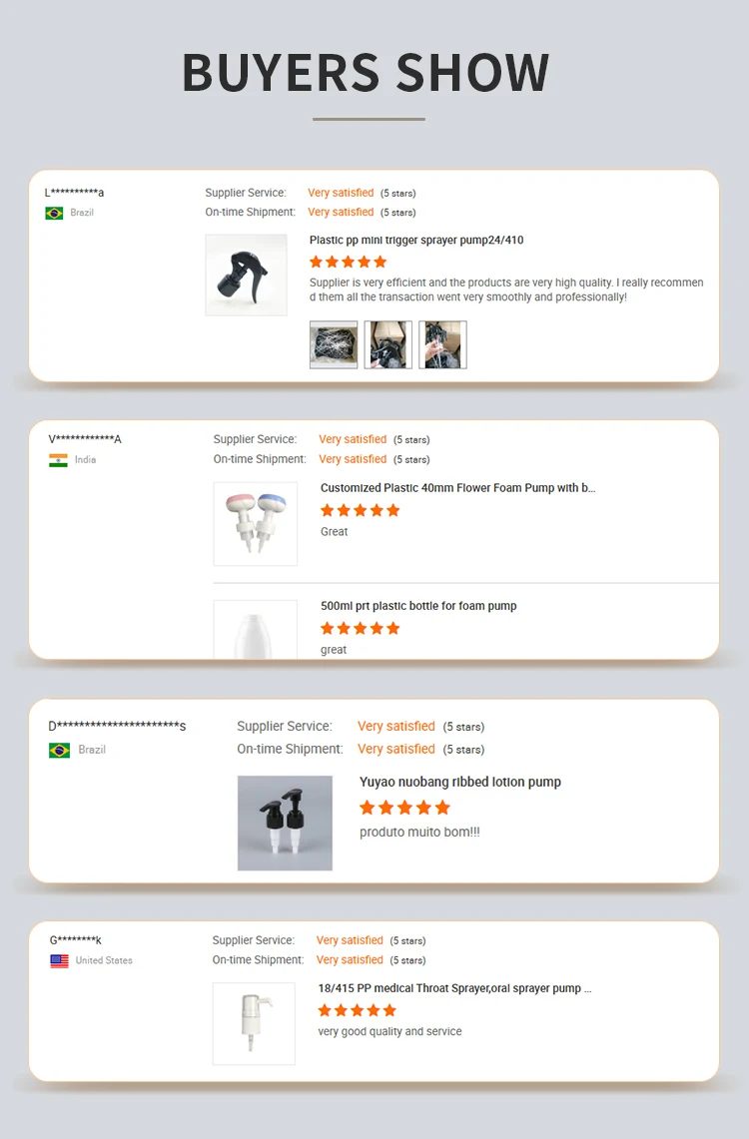The width and height of the screenshot is (749, 1139).
Task: Click the star rating of trigger sprayer review
Action: pyautogui.click(x=348, y=263)
